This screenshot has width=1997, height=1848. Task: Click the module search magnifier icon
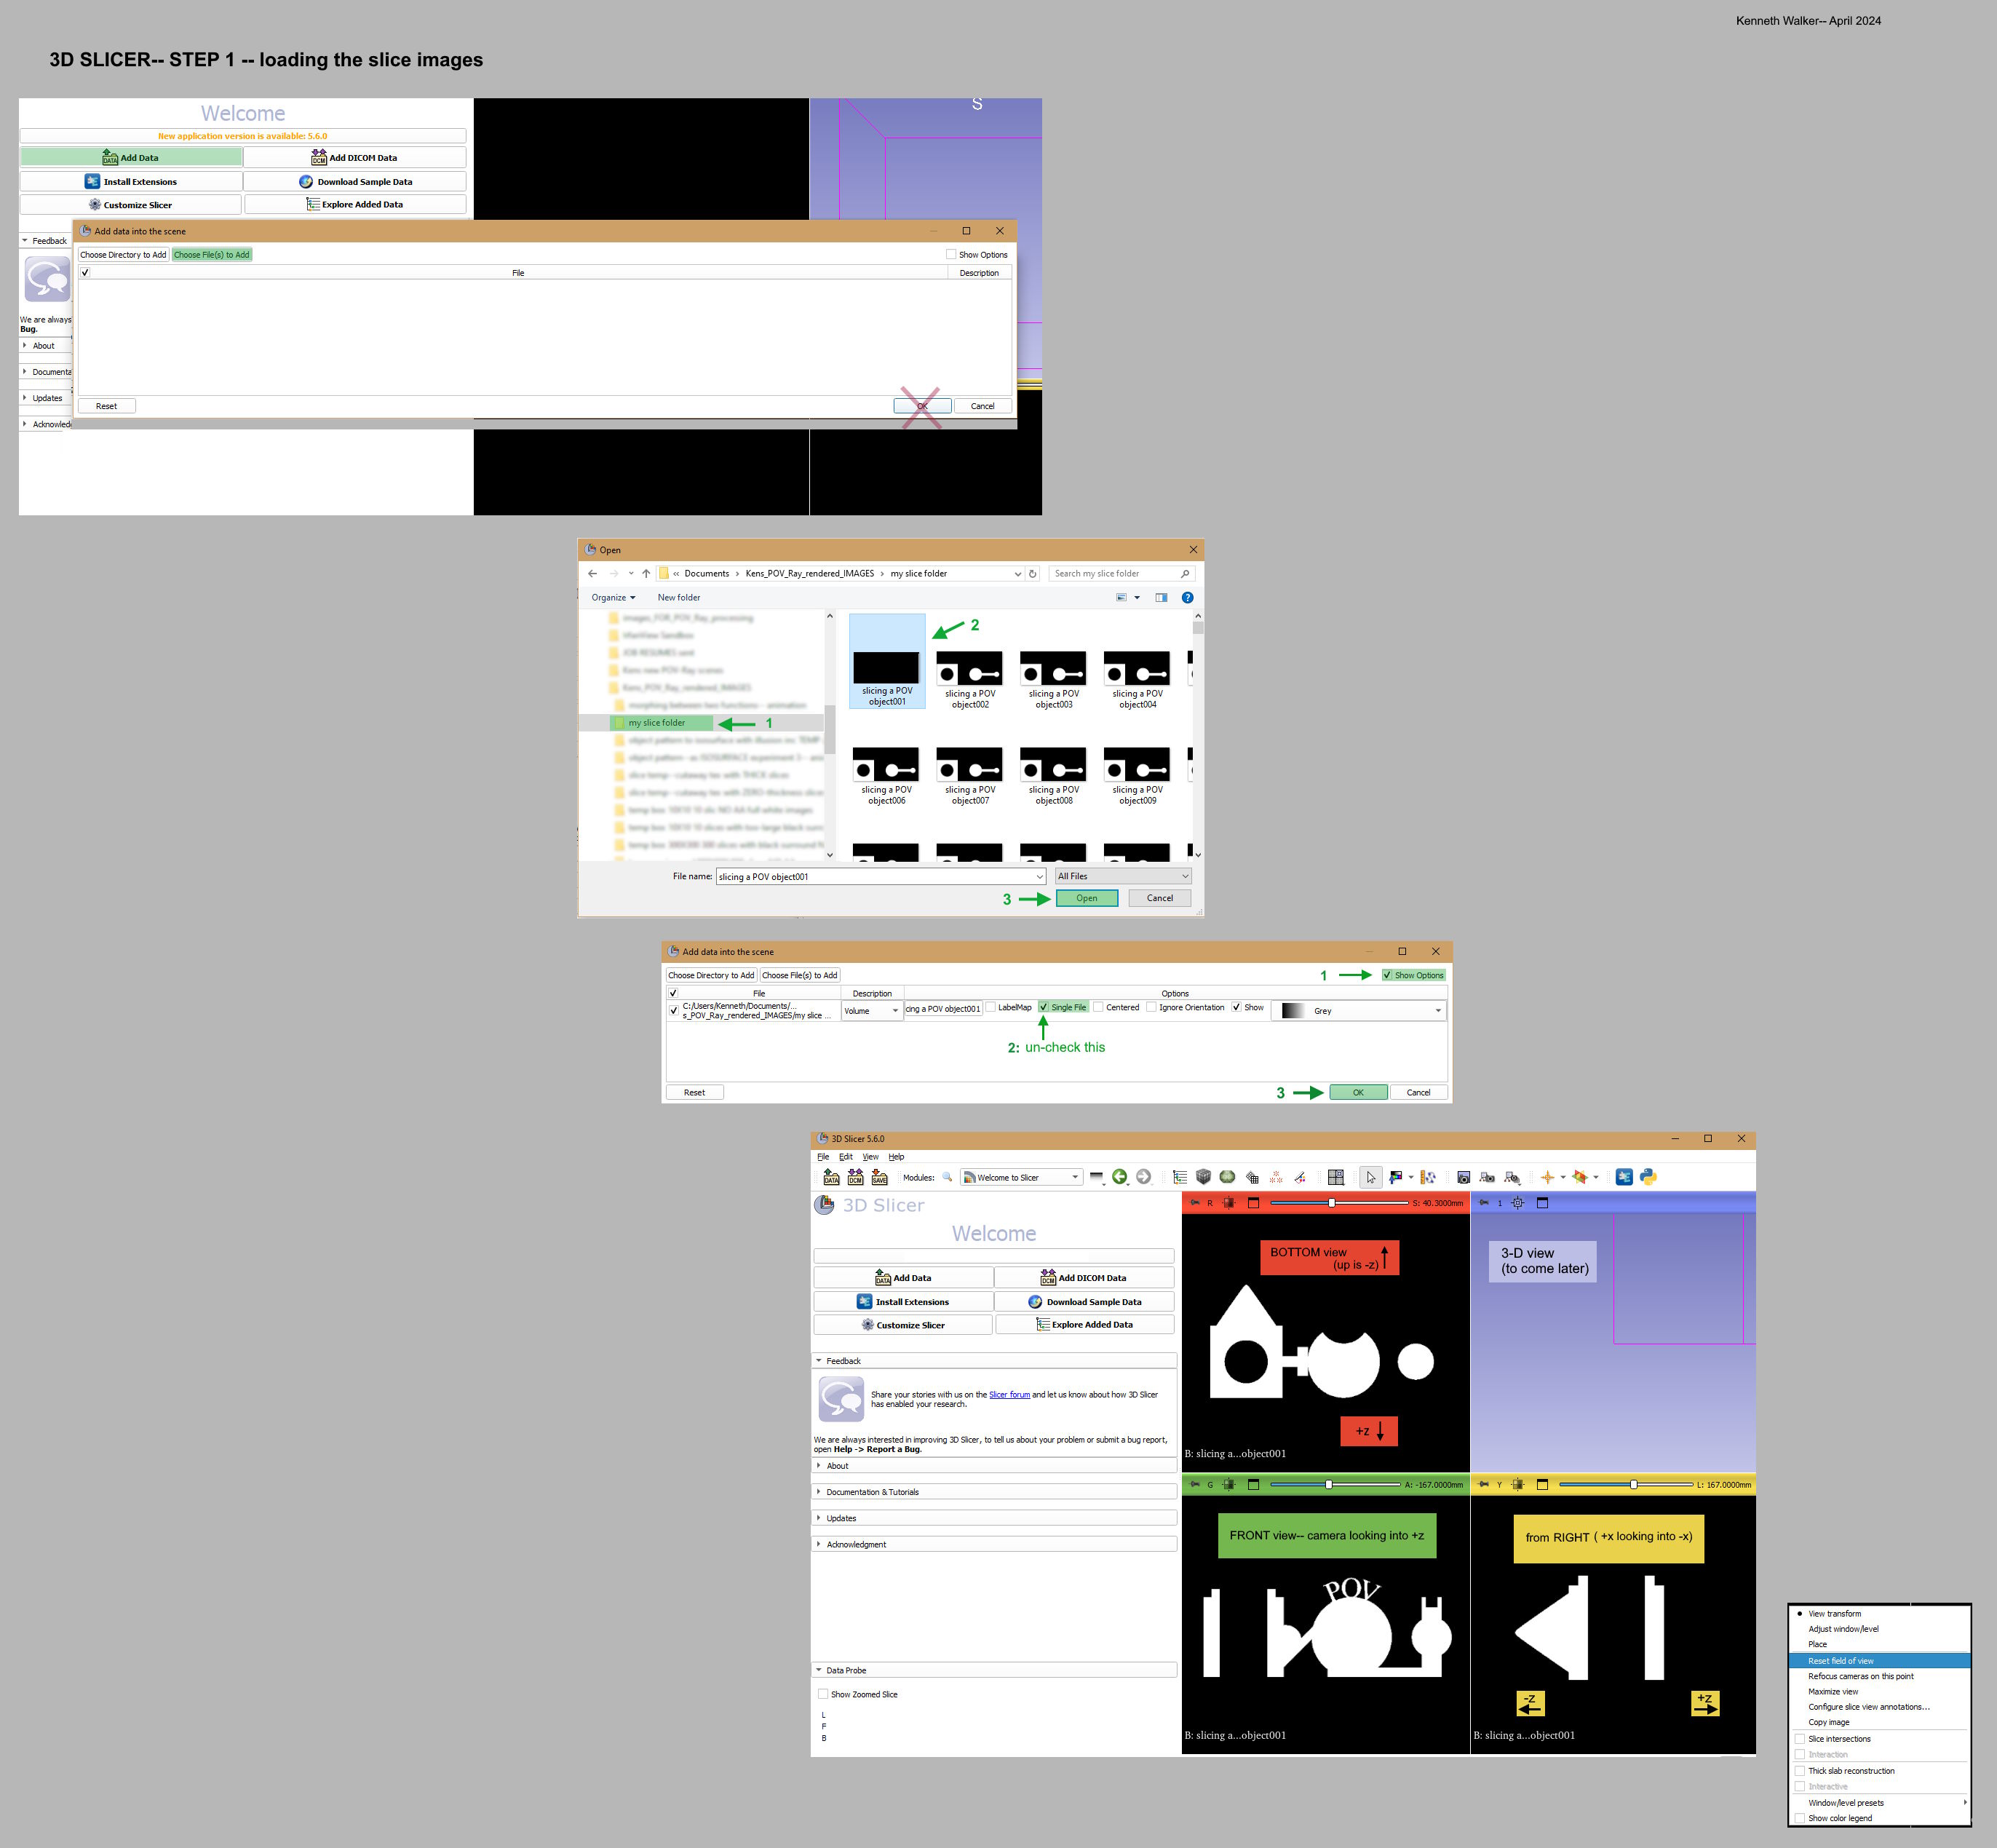[x=947, y=1177]
